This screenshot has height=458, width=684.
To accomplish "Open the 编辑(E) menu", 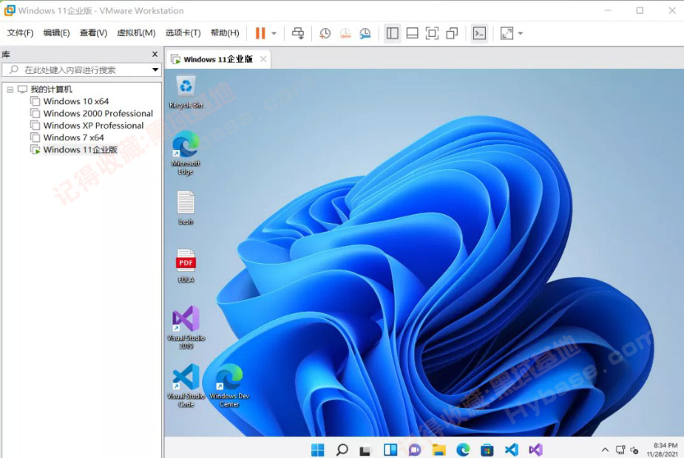I will click(x=56, y=33).
